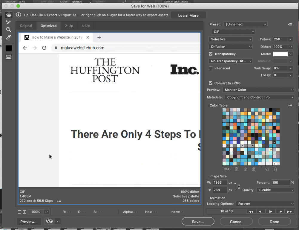Open the Matte color dropdown arrow
Screen dimensions: 299x230
coord(290,54)
